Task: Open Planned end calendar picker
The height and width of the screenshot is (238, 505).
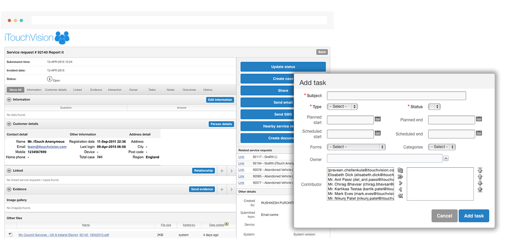Action: pyautogui.click(x=479, y=119)
